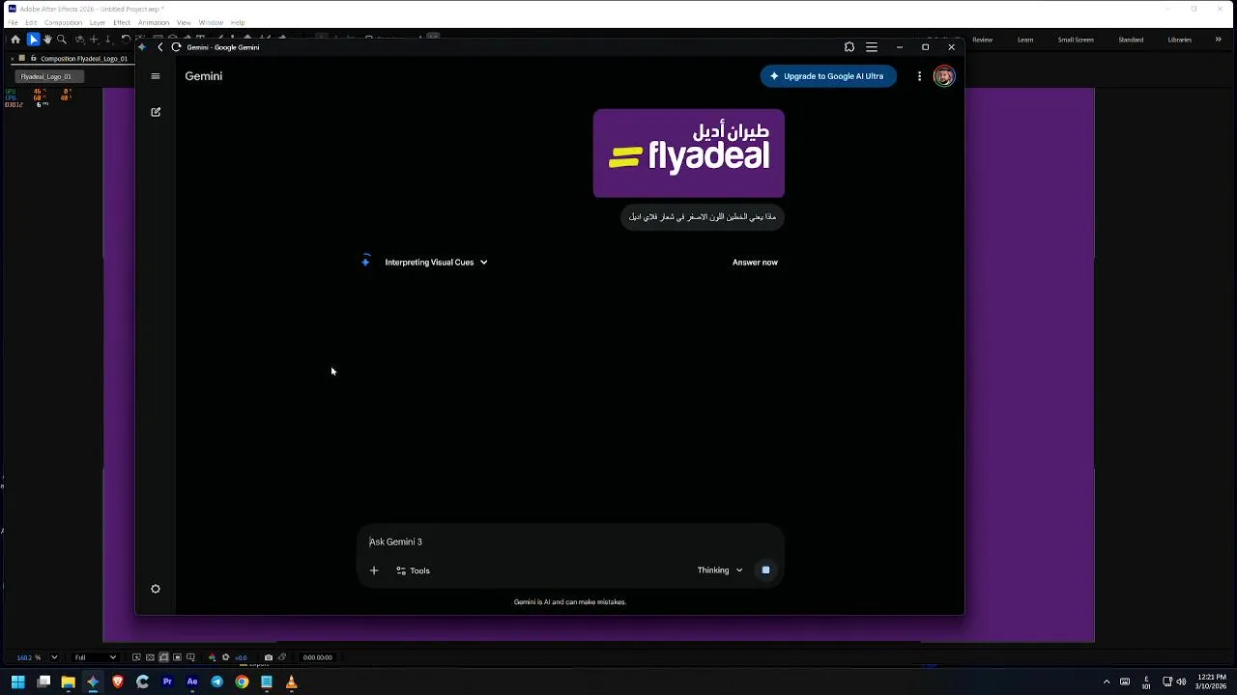1237x695 pixels.
Task: Open the After Effects File menu
Action: (x=13, y=22)
